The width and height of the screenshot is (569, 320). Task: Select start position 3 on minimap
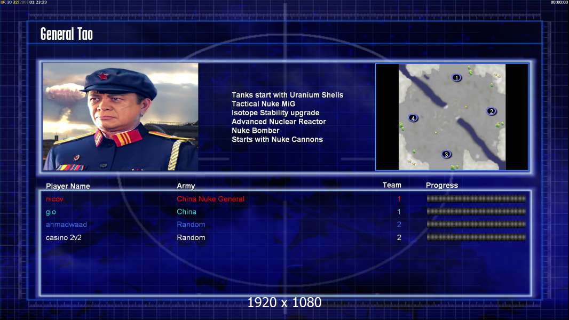tap(446, 154)
